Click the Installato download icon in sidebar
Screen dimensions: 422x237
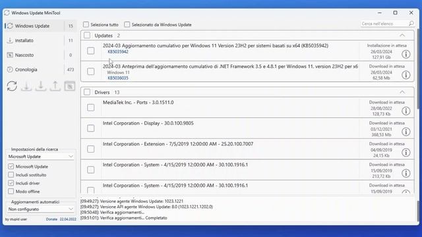(10, 40)
